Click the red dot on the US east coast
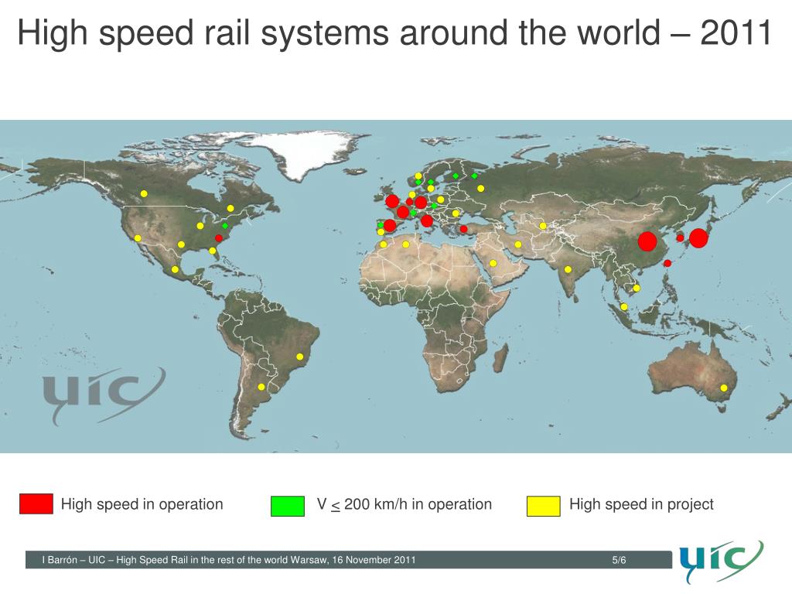Image resolution: width=792 pixels, height=594 pixels. [x=219, y=238]
